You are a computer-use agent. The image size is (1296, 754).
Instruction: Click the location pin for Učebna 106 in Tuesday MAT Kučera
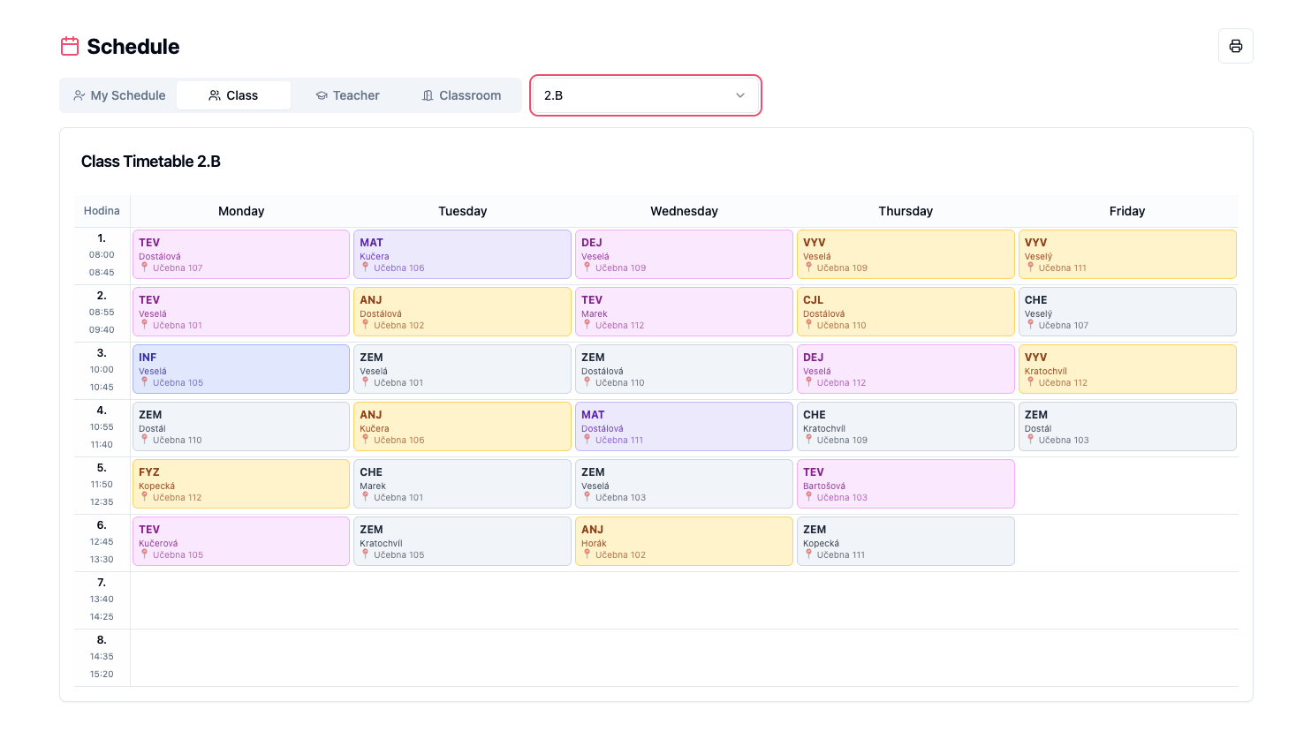tap(365, 267)
